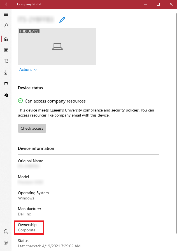Open the Devices section icon
The height and width of the screenshot is (251, 177).
(6, 83)
